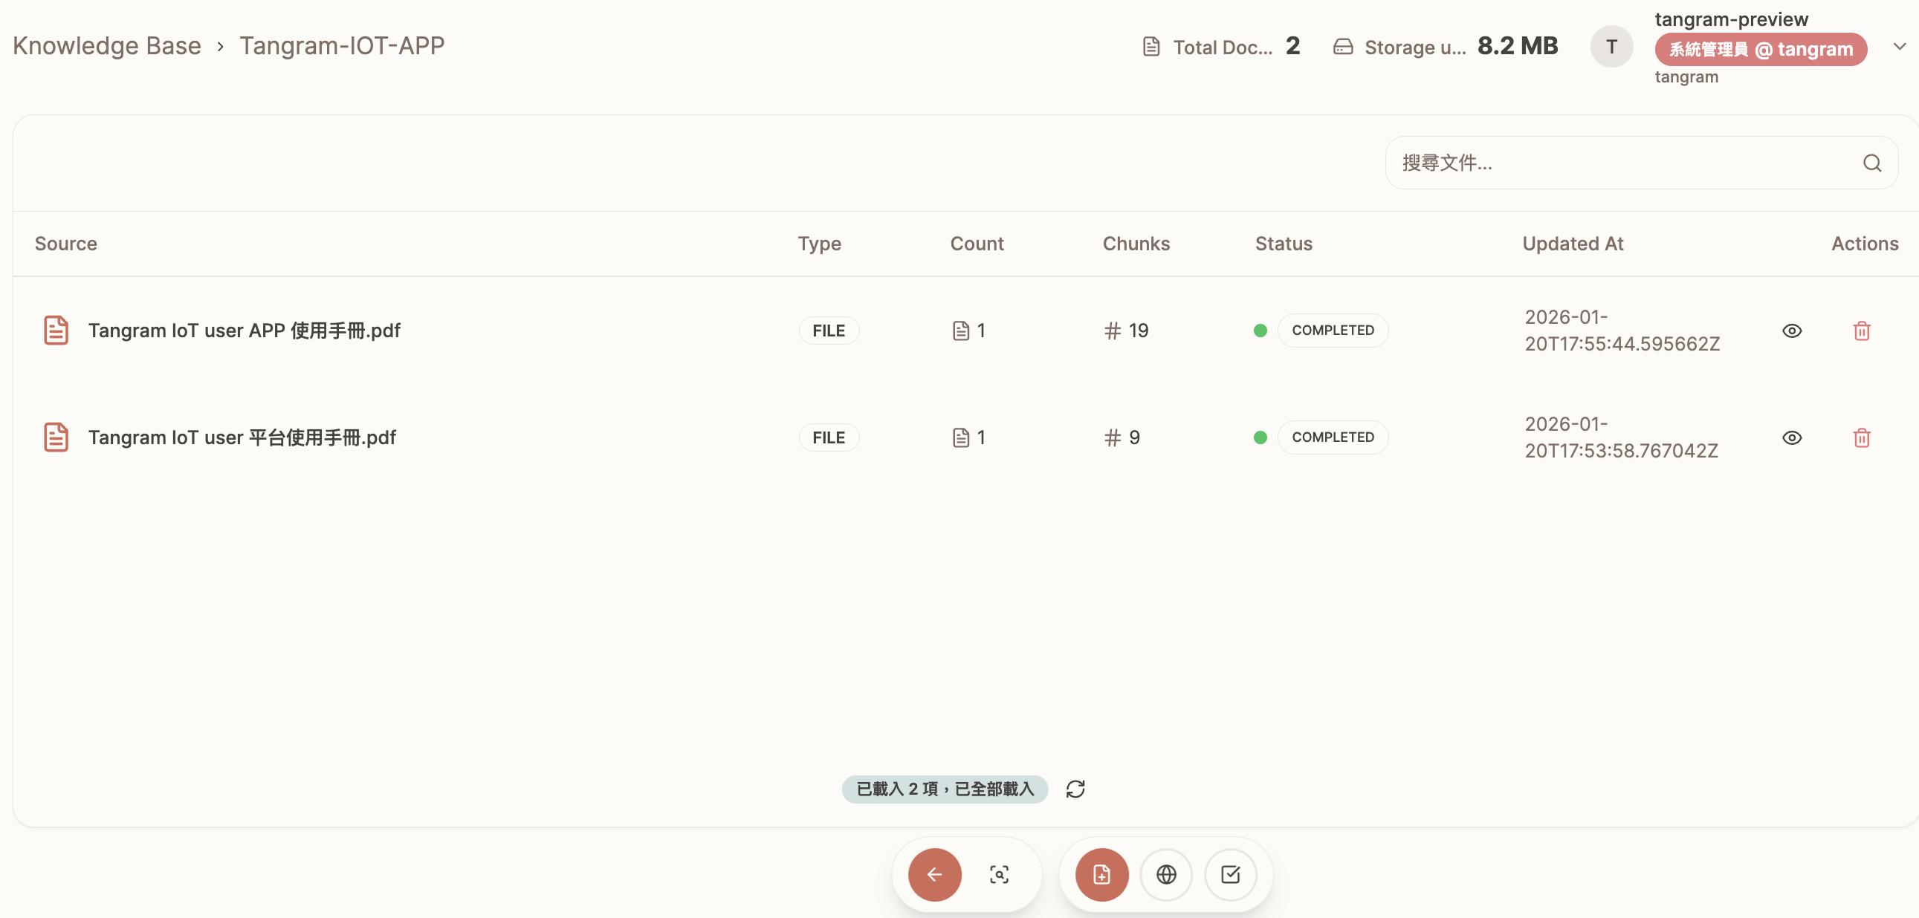Open the 系統管理員 @ tangram role badge
The width and height of the screenshot is (1919, 918).
tap(1760, 50)
